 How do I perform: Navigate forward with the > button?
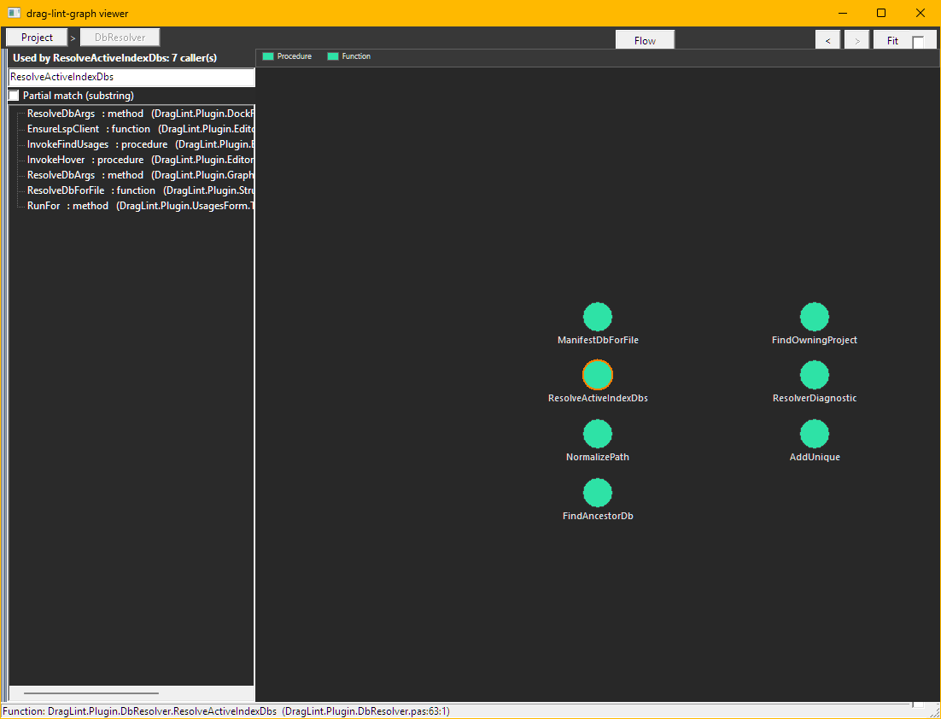click(857, 40)
